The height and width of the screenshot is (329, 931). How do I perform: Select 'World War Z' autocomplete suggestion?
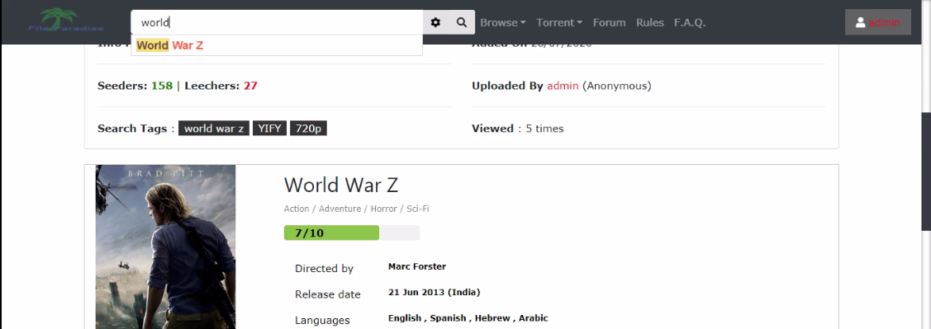tap(277, 45)
